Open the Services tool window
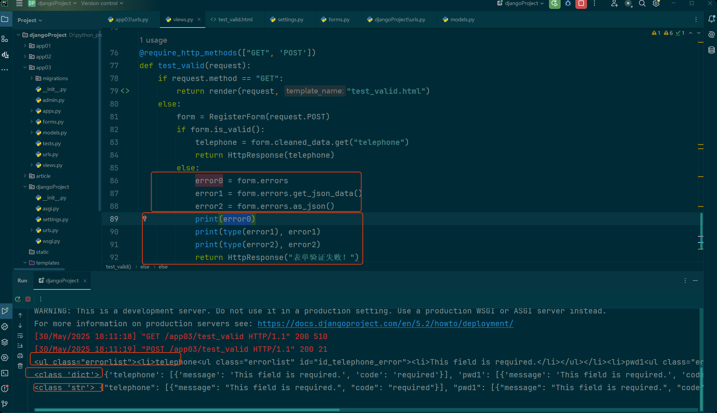 pos(5,358)
